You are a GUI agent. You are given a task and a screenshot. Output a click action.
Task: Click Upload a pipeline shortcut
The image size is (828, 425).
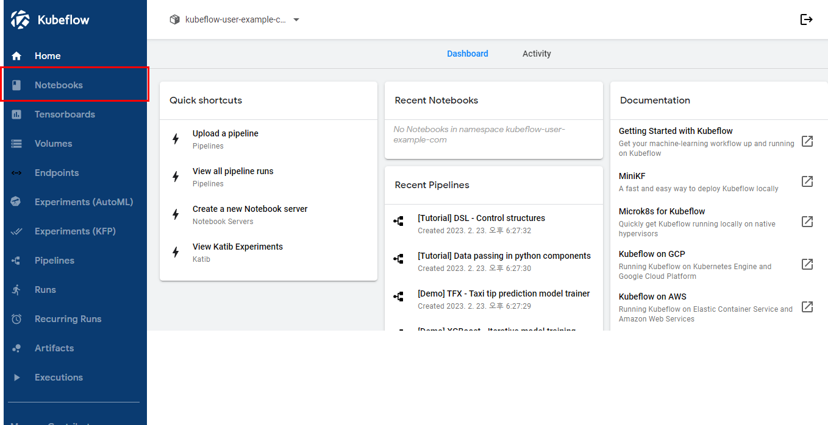[x=268, y=139]
